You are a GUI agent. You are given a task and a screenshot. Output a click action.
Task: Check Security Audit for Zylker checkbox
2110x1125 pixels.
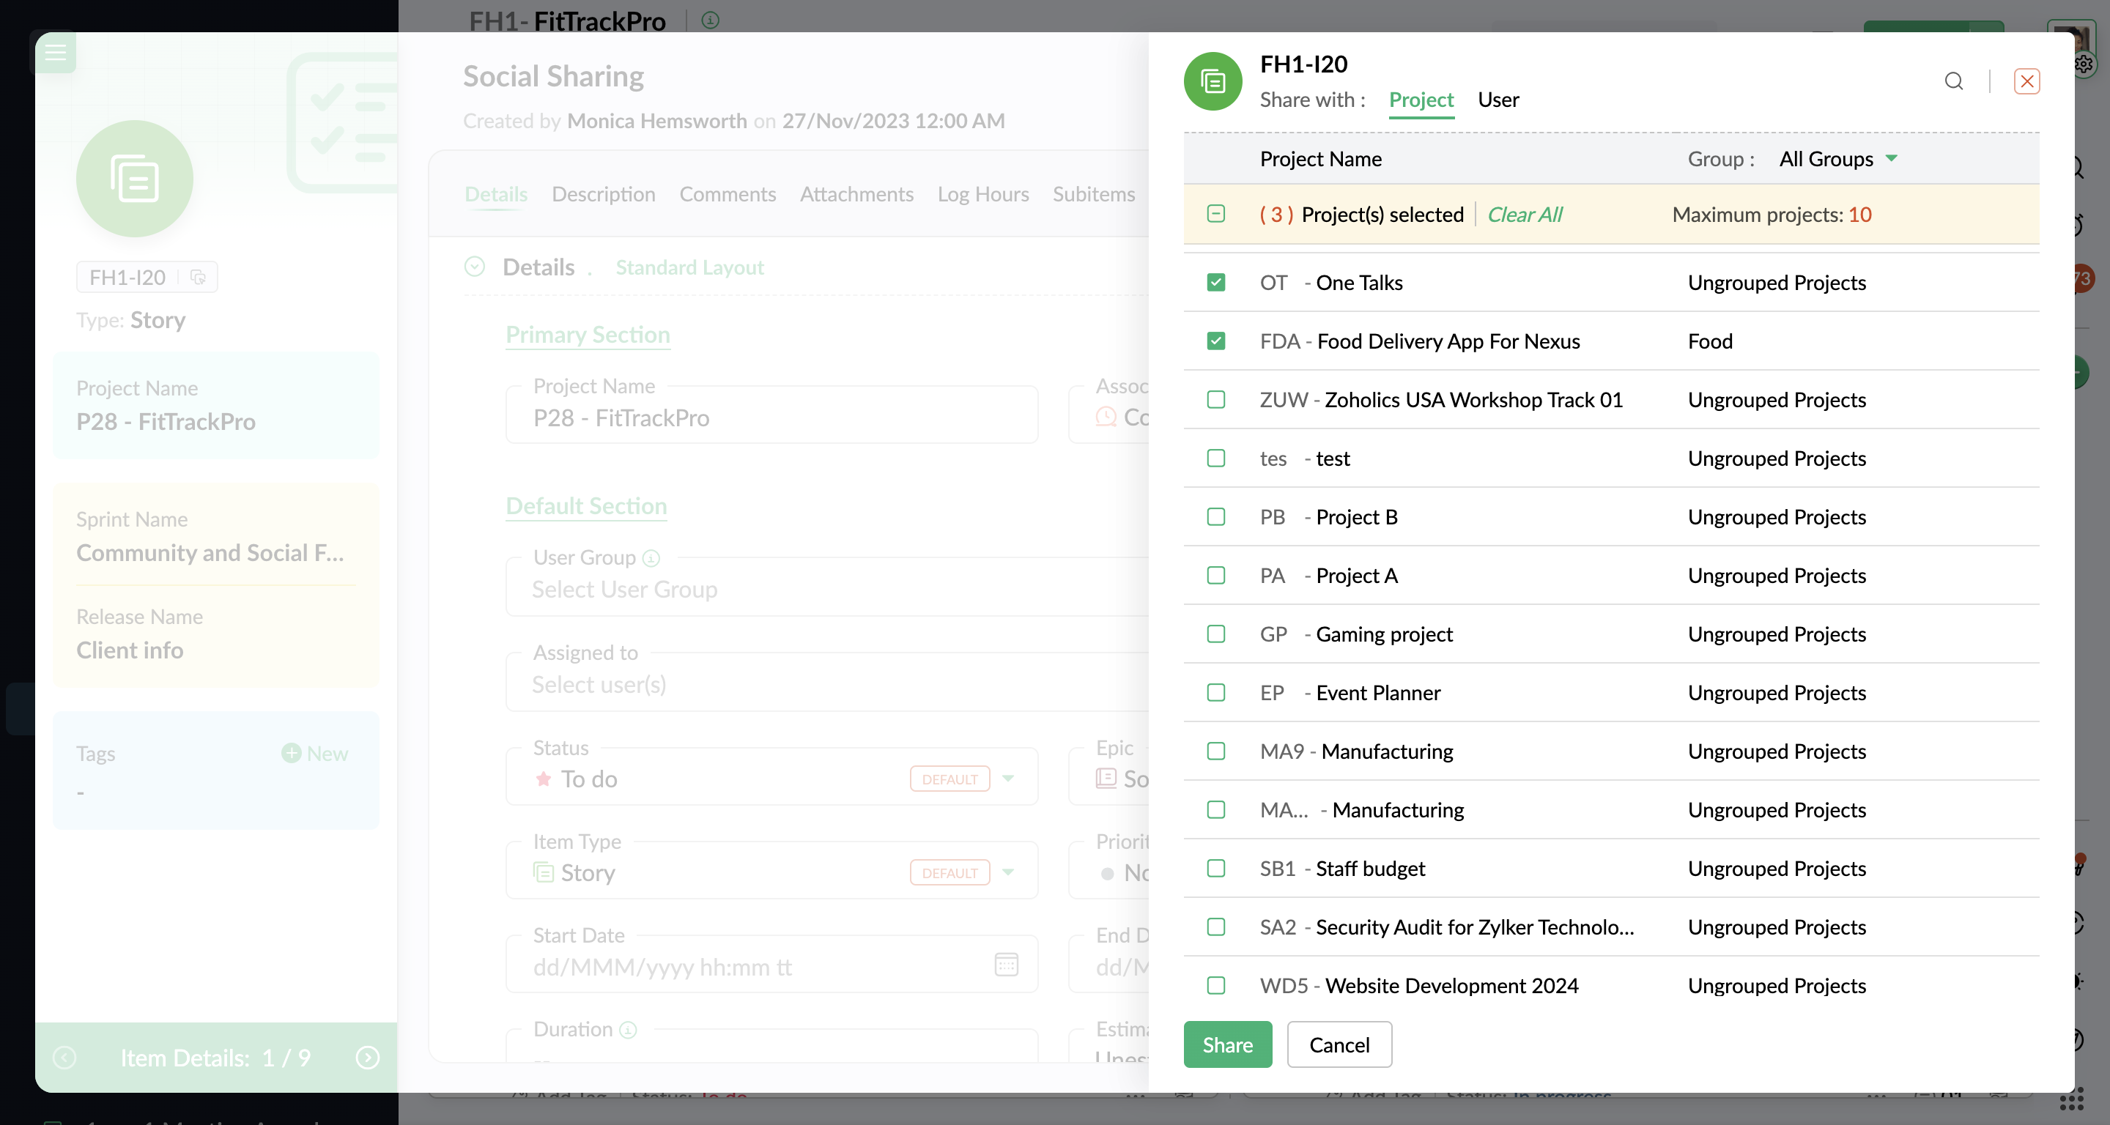pyautogui.click(x=1216, y=927)
